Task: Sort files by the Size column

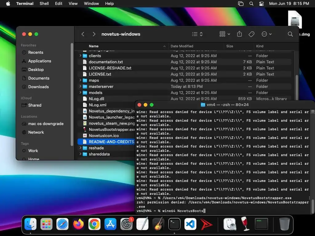Action: point(239,46)
